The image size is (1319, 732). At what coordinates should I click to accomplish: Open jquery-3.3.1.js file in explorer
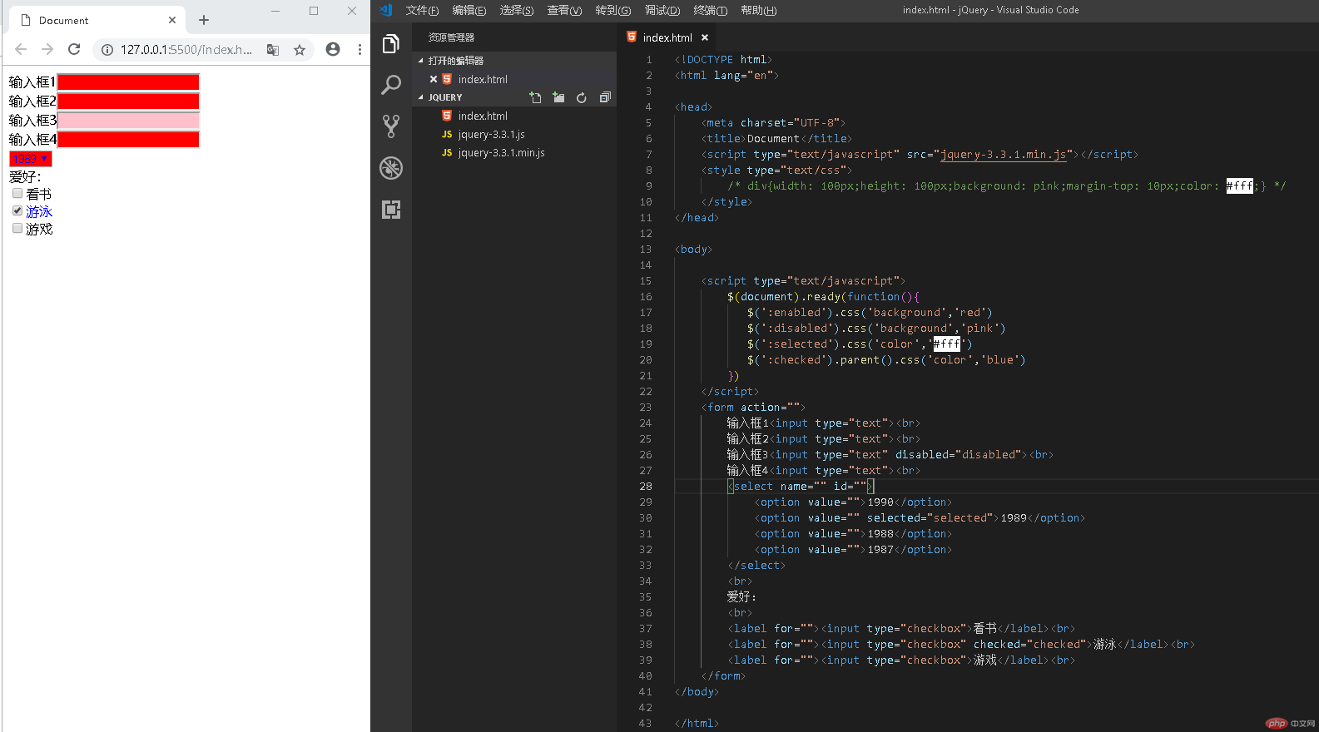pos(491,134)
